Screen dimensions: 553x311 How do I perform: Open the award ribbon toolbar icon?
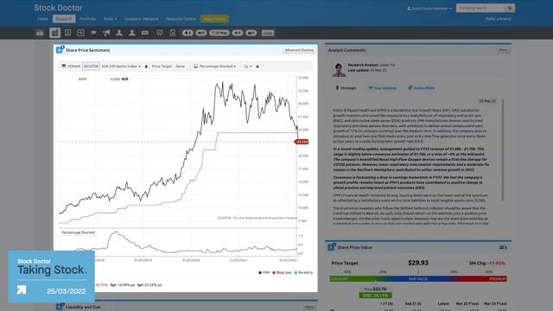coord(159,33)
